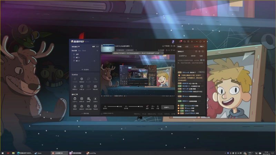Click the small icon beside 窗口 2
Image resolution: width=276 pixels, height=155 pixels.
(x=95, y=61)
